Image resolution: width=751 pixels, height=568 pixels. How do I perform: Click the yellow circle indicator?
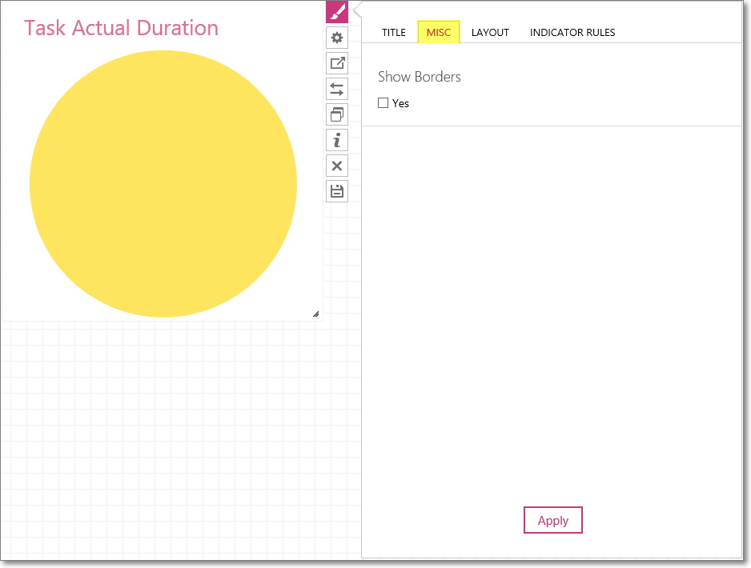(x=163, y=184)
